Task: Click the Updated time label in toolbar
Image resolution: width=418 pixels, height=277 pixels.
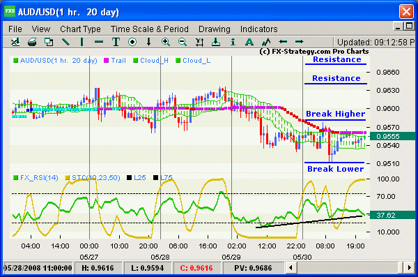Action: [376, 42]
